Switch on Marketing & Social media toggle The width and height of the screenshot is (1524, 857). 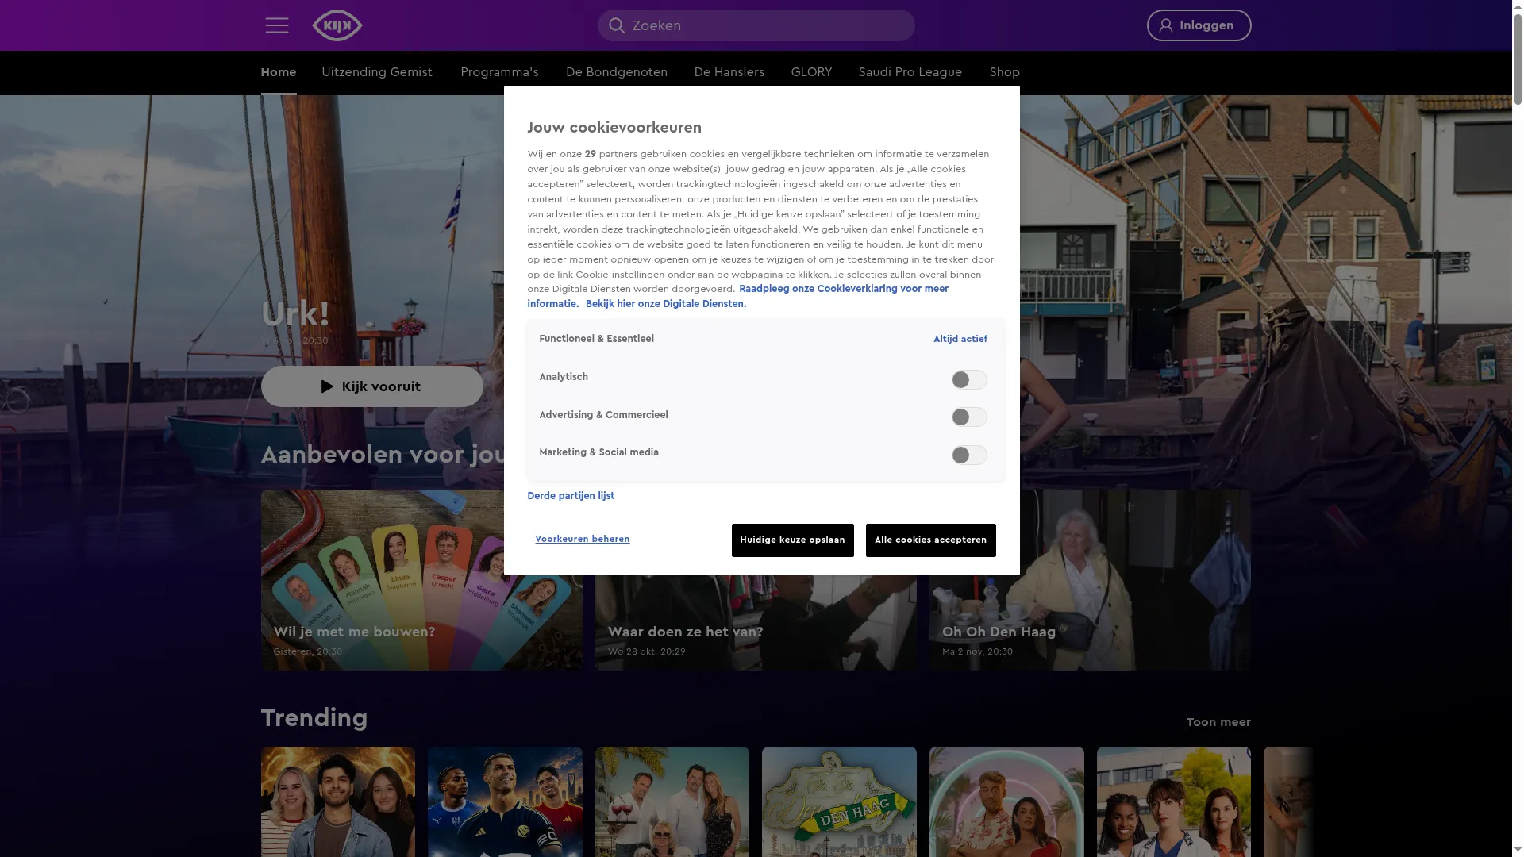point(969,455)
